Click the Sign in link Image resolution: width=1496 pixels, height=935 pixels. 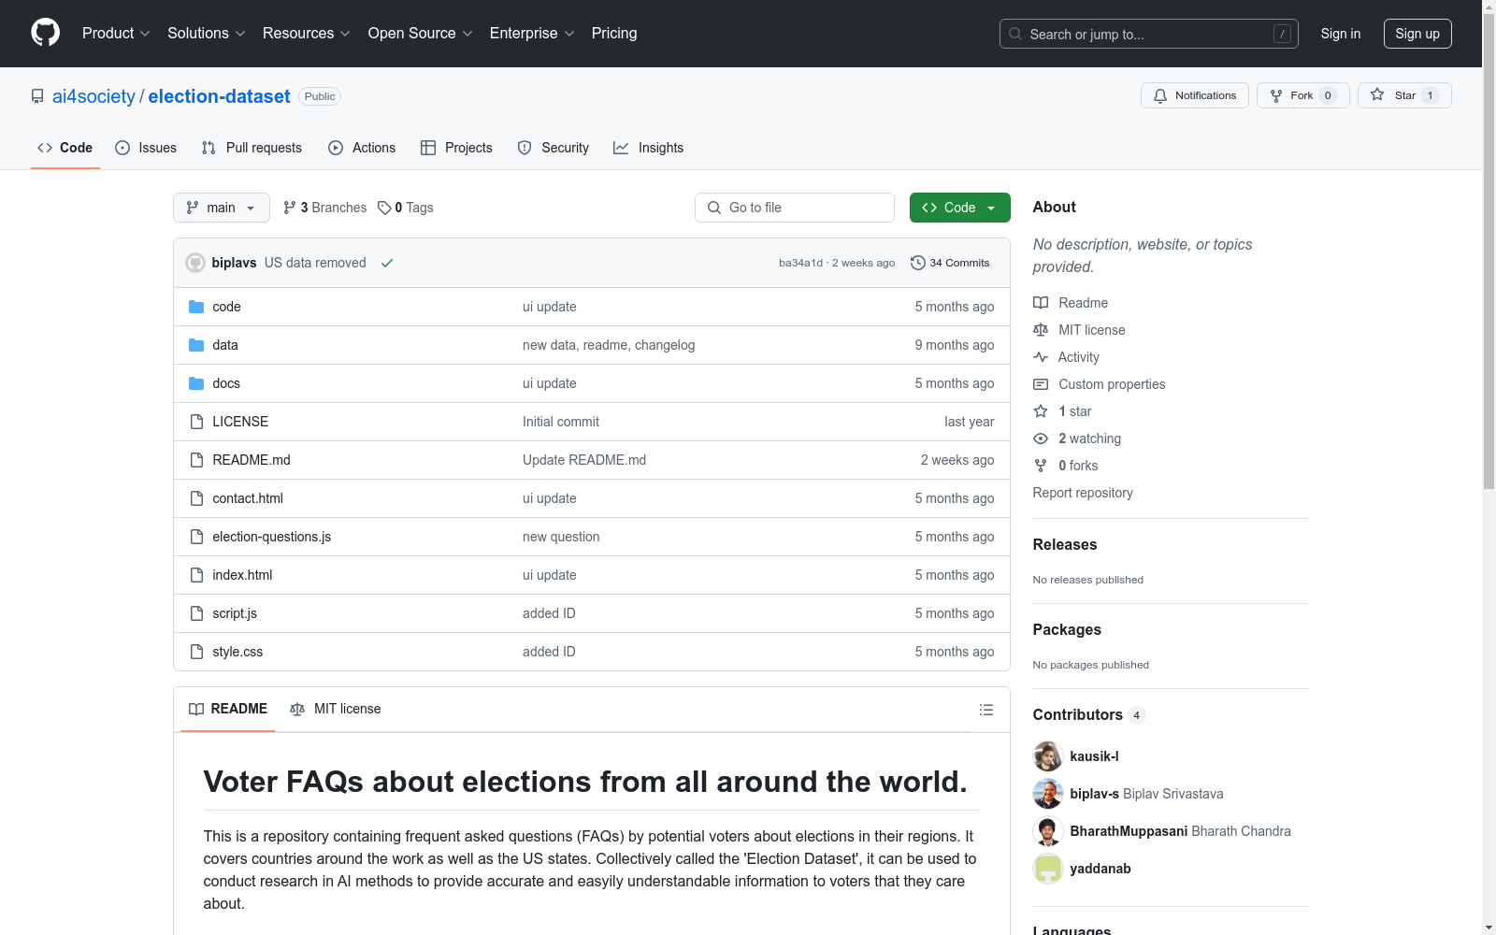1341,34
